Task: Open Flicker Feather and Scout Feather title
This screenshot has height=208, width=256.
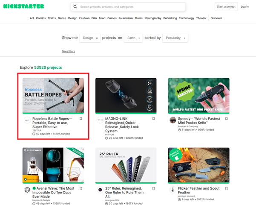Action: point(198,190)
